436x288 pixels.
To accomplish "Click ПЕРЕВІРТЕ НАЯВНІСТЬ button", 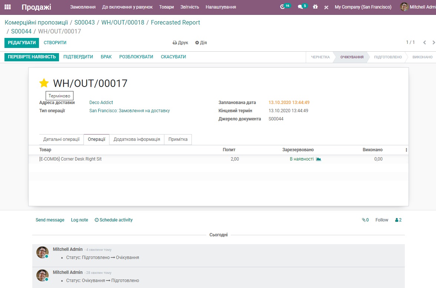I will [x=32, y=57].
